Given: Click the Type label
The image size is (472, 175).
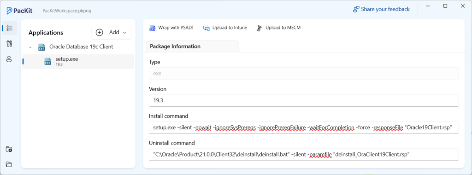Looking at the screenshot, I should pyautogui.click(x=154, y=62).
